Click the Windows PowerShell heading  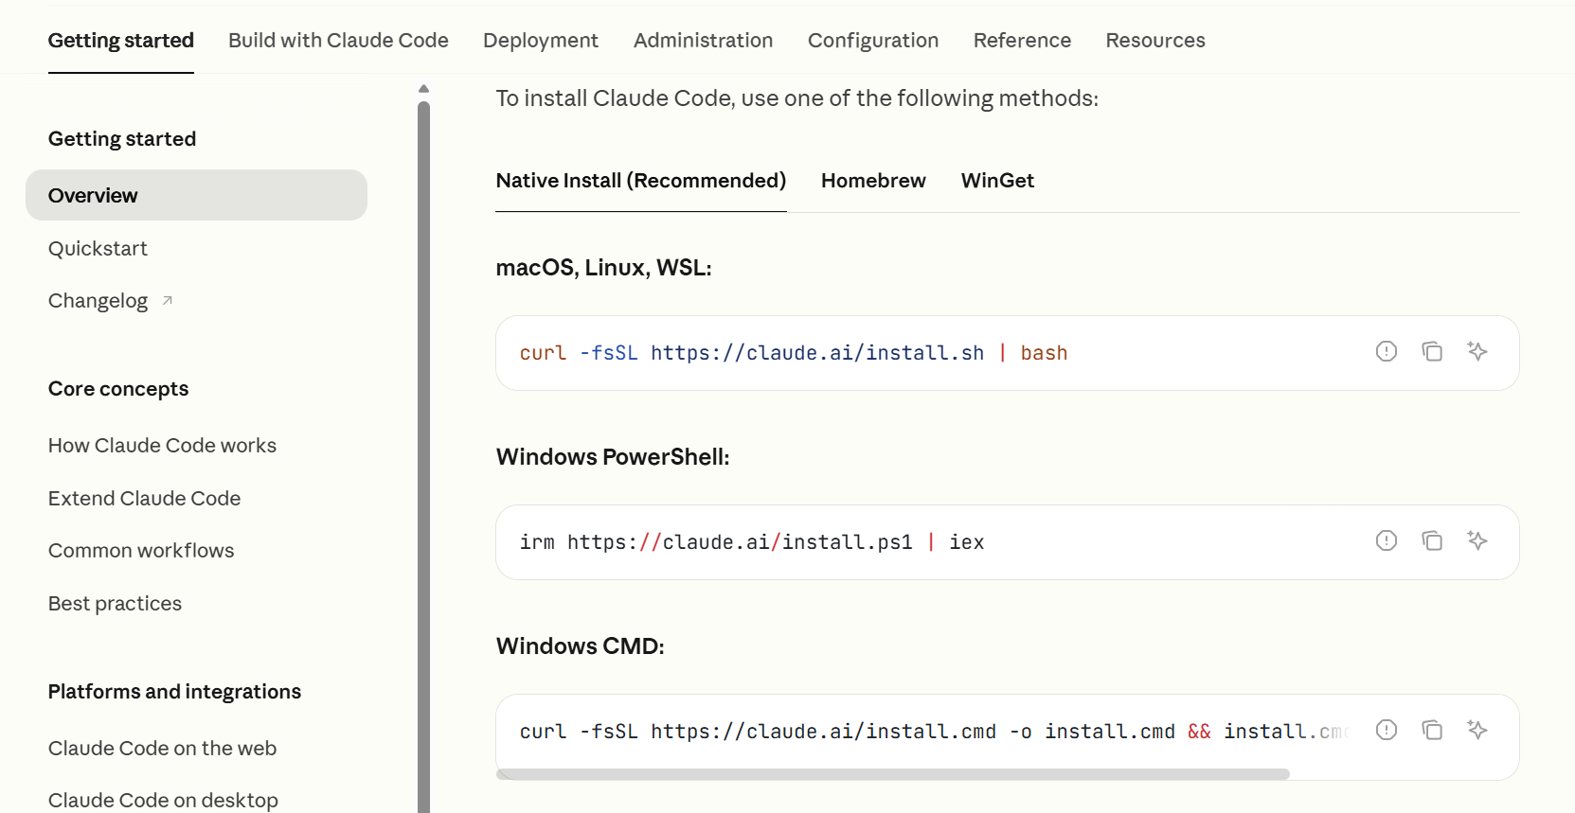(613, 457)
